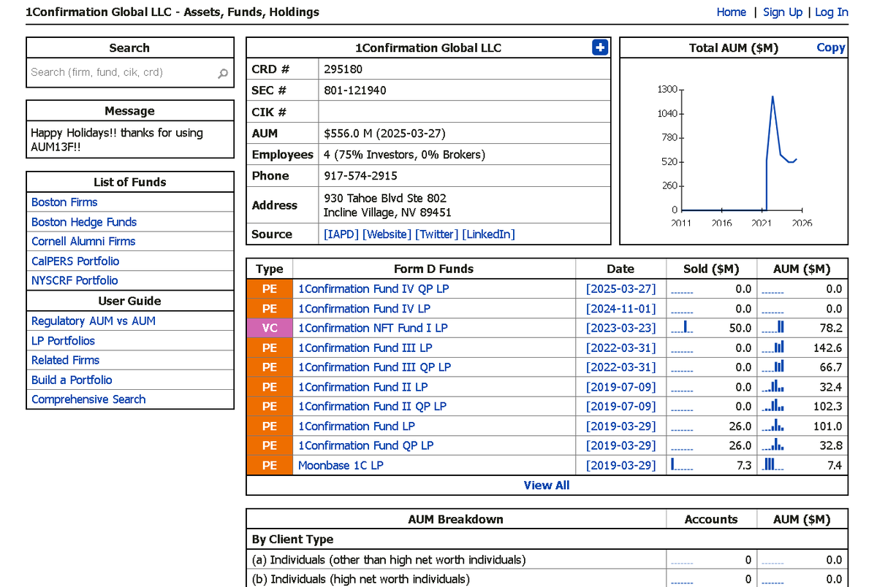Image resolution: width=877 pixels, height=587 pixels.
Task: Select the SEC number 801-121940
Action: point(355,91)
